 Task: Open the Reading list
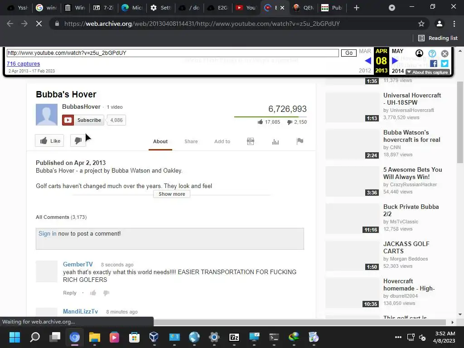pos(438,38)
